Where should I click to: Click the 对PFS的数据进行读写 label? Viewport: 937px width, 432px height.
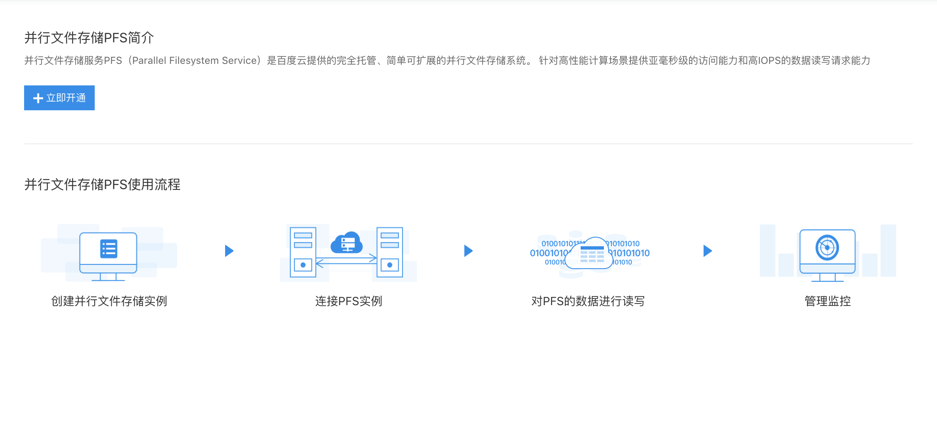[588, 301]
